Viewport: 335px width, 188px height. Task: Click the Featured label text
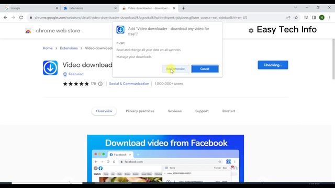(x=76, y=74)
